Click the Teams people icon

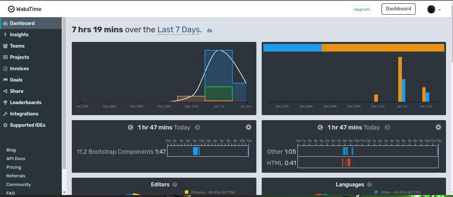tap(5, 46)
